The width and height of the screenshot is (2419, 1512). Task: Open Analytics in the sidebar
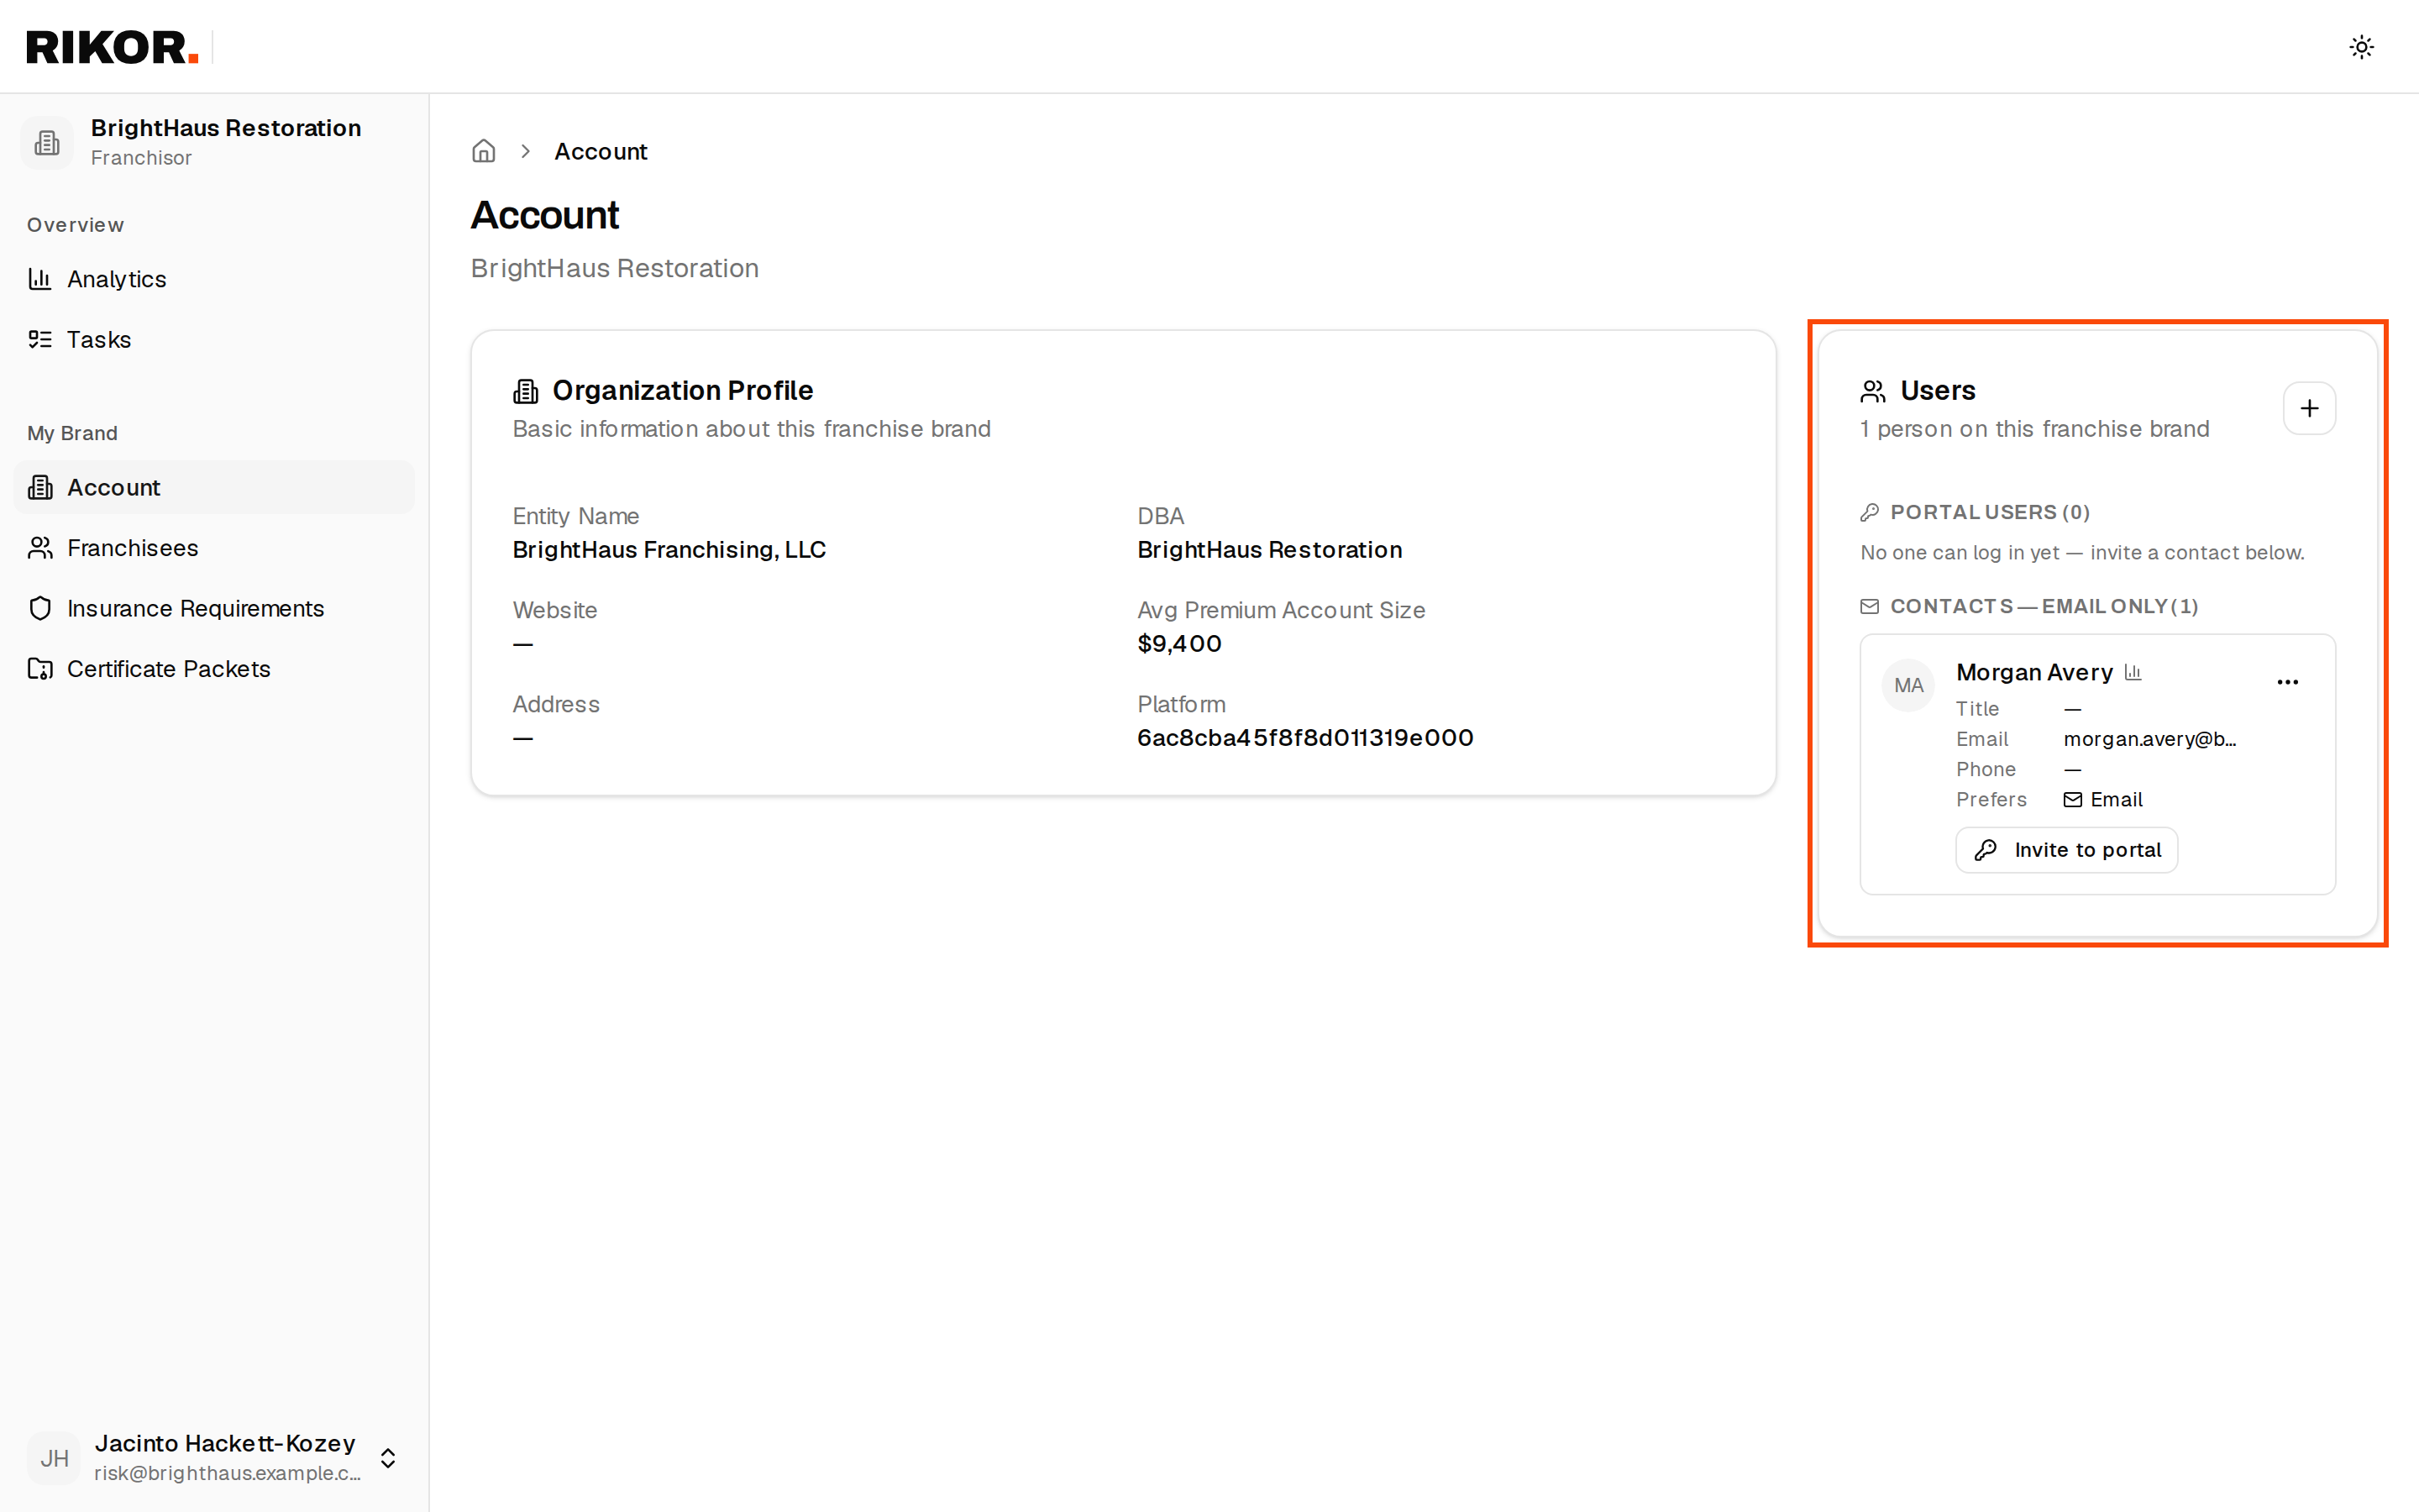[x=214, y=279]
